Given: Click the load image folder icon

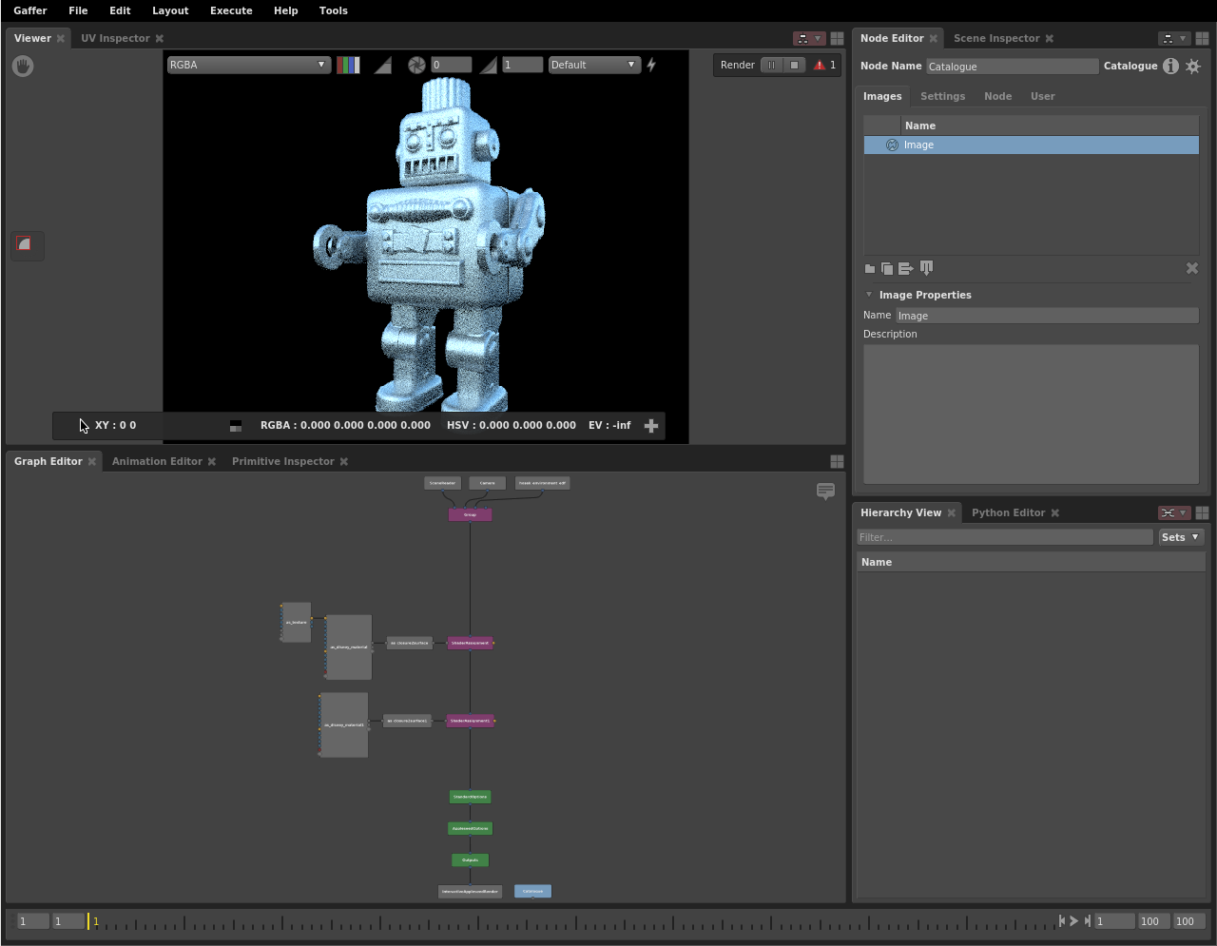Looking at the screenshot, I should [869, 268].
